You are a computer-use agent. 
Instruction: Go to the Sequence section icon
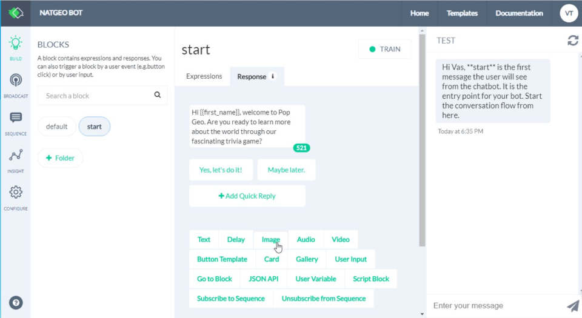click(16, 121)
